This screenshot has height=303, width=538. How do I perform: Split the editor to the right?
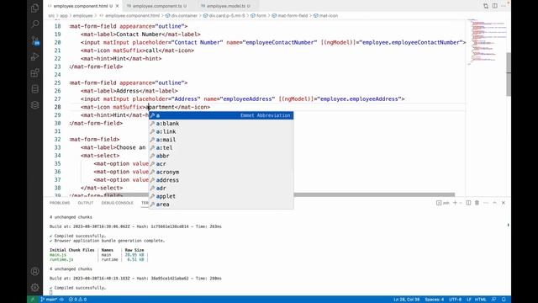pos(495,6)
